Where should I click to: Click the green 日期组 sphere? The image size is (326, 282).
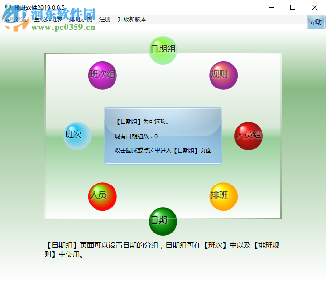point(163,50)
